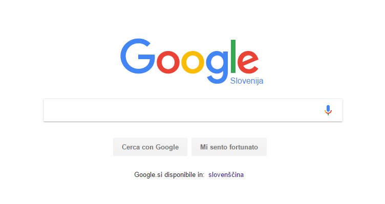This screenshot has height=204, width=385.
Task: Open Google.si in slovenščina
Action: (226, 174)
